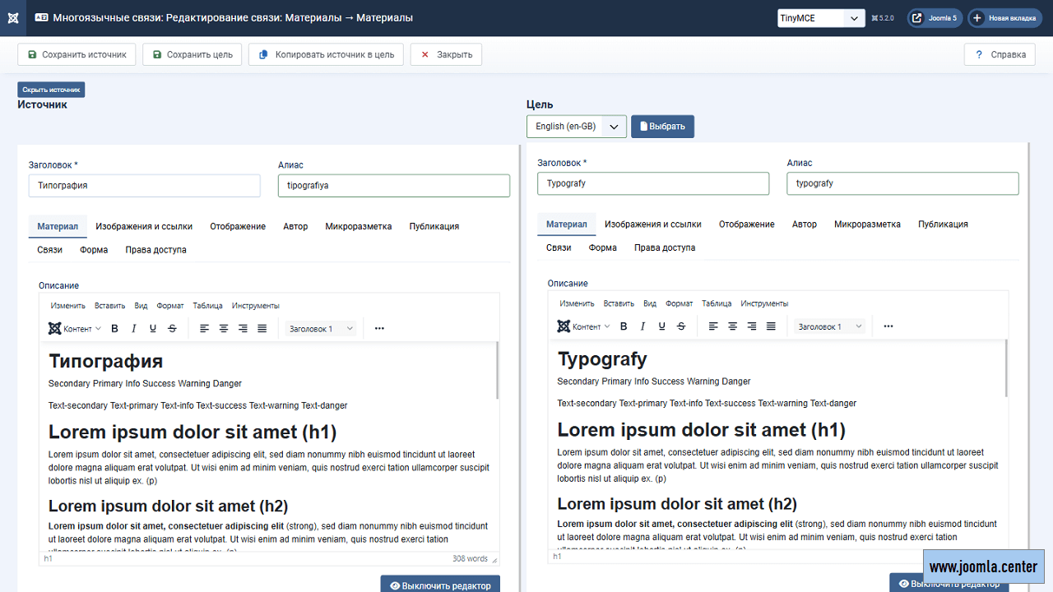Expand the English (en-GB) language dropdown
The image size is (1053, 592).
[x=576, y=127]
